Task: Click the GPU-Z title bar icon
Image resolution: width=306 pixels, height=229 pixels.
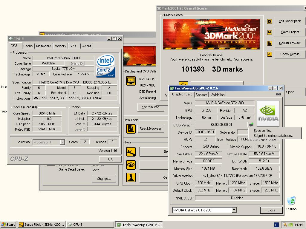Action: click(172, 88)
